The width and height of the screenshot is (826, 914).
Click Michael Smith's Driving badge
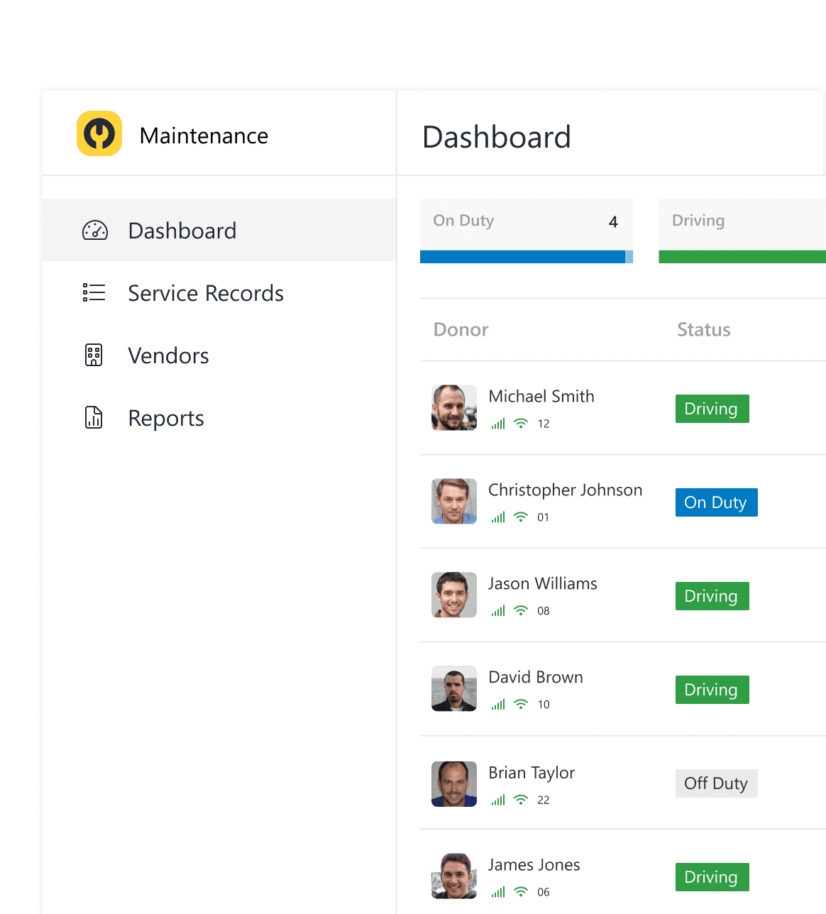pos(712,408)
